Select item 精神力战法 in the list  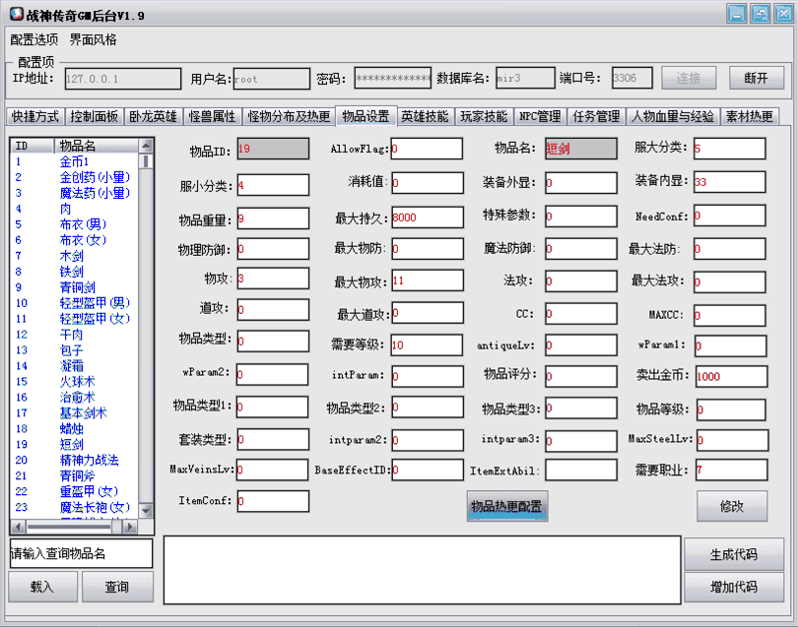(x=74, y=461)
